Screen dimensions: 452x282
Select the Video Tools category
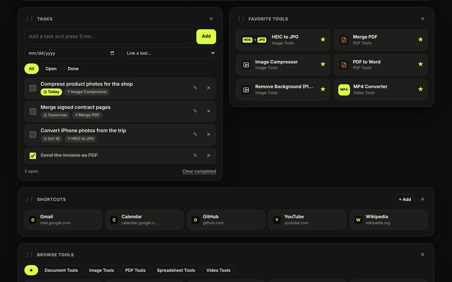(218, 270)
